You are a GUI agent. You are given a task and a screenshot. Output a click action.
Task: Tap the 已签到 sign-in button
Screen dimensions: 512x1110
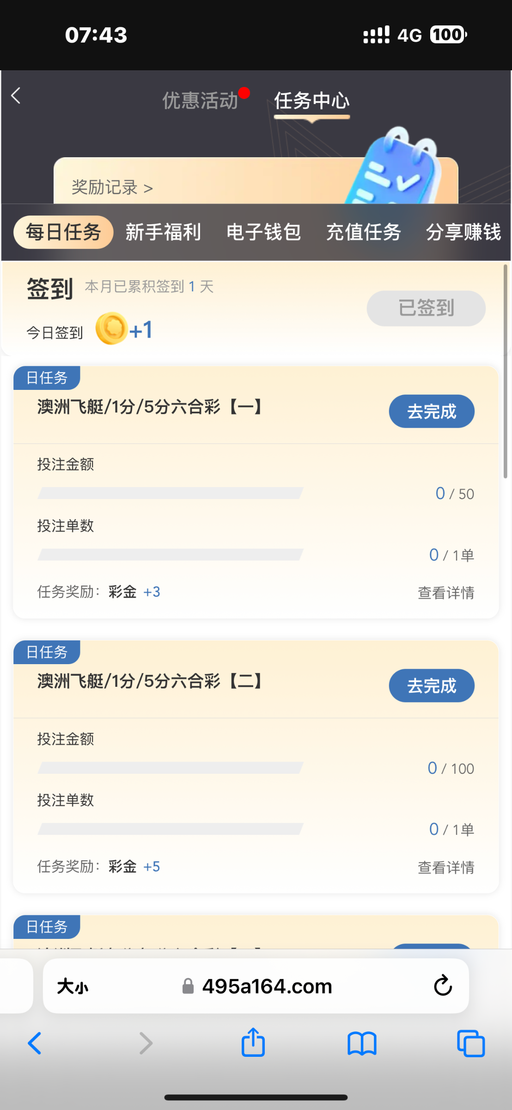(426, 308)
